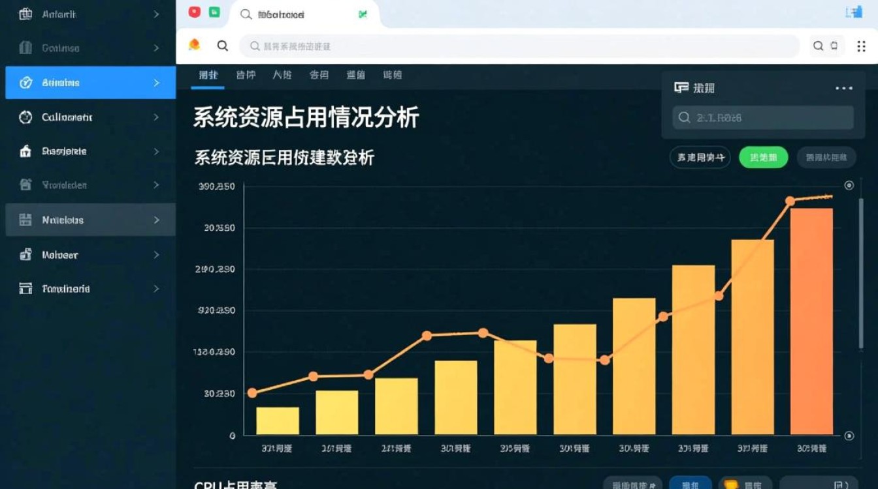Click the browser tab title text
The image size is (878, 489).
(281, 14)
